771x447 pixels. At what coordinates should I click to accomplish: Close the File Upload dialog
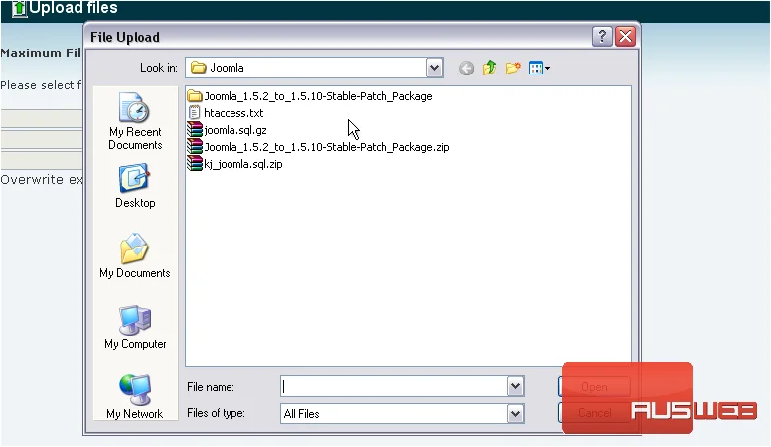click(x=626, y=37)
